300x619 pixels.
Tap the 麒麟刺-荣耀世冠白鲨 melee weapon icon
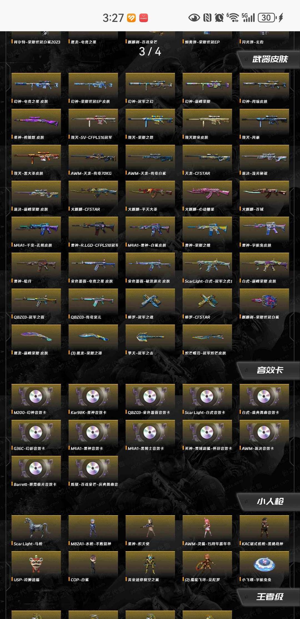pyautogui.click(x=264, y=300)
